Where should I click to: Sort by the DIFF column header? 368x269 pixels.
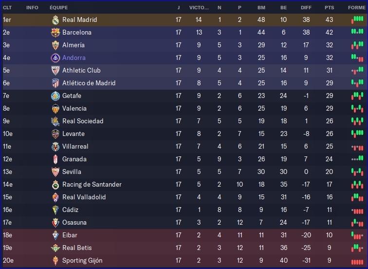click(x=306, y=8)
